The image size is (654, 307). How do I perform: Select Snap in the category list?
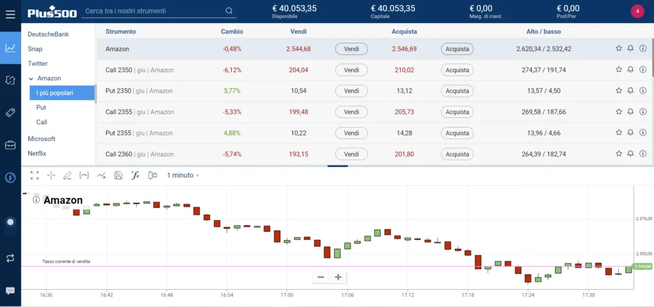tap(35, 49)
